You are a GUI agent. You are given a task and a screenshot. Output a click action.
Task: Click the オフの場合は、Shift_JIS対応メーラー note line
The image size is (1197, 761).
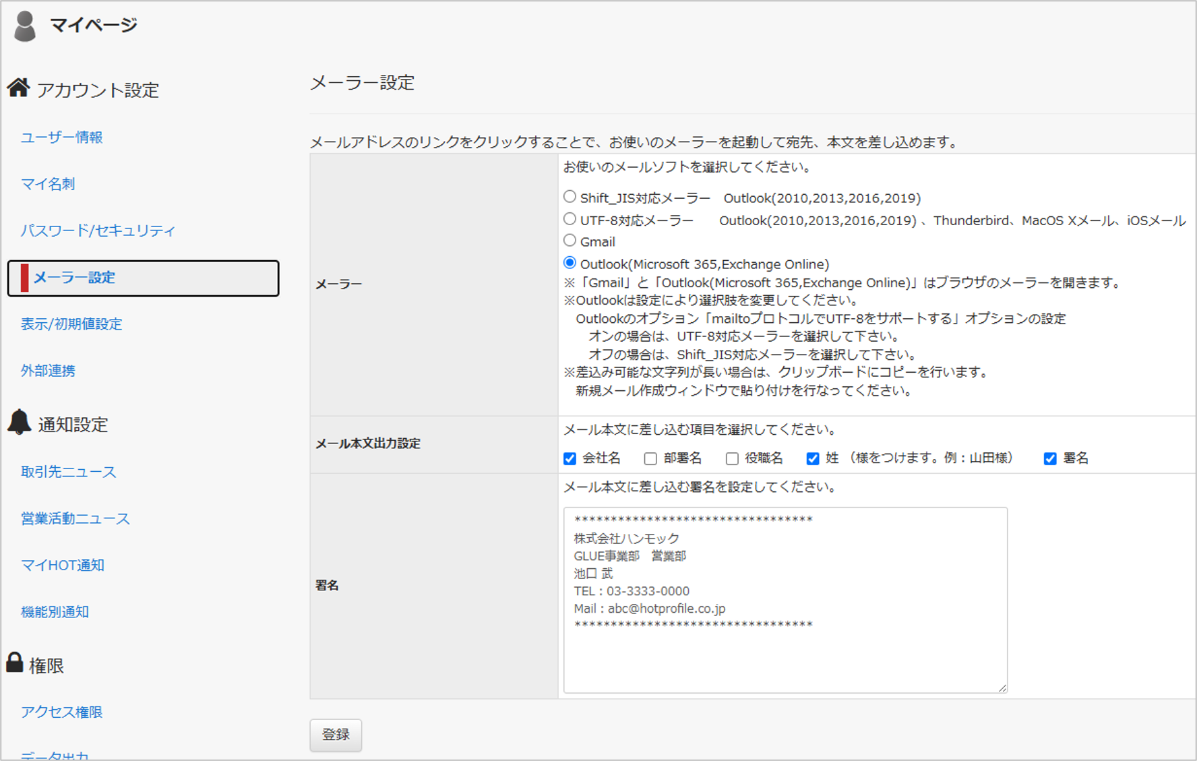(x=752, y=355)
